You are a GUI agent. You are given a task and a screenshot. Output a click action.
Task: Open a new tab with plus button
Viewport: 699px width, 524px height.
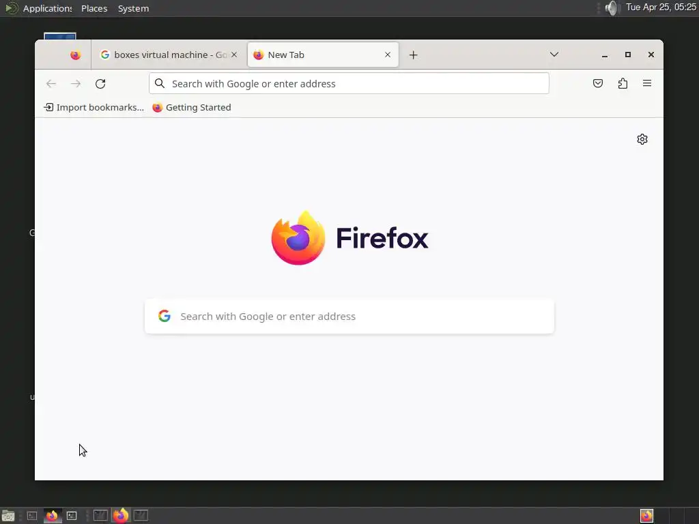[x=413, y=55]
